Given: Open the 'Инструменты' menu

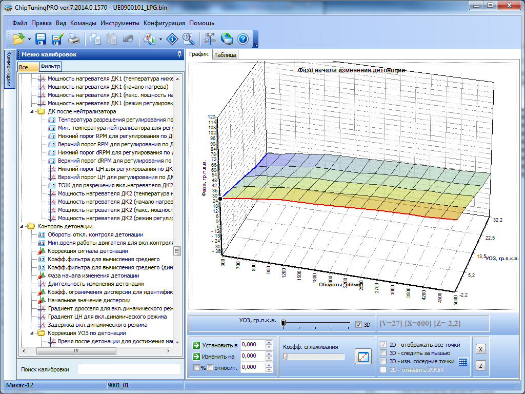Looking at the screenshot, I should (120, 23).
